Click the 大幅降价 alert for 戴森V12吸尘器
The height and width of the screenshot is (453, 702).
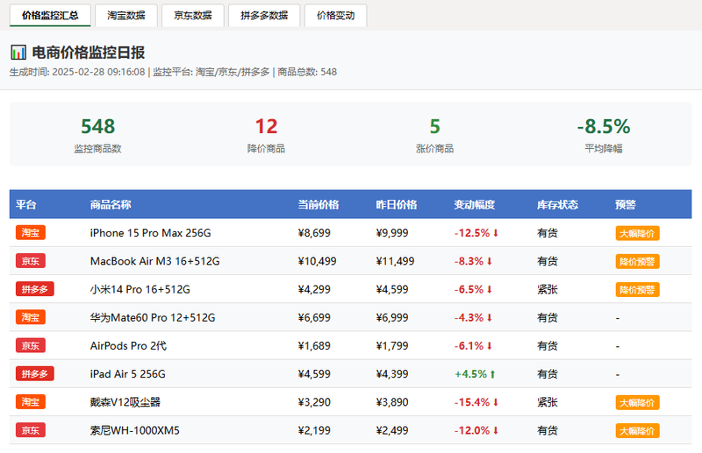click(637, 402)
